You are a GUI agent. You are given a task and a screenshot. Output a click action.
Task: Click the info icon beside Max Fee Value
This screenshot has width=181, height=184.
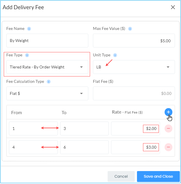click(x=130, y=29)
